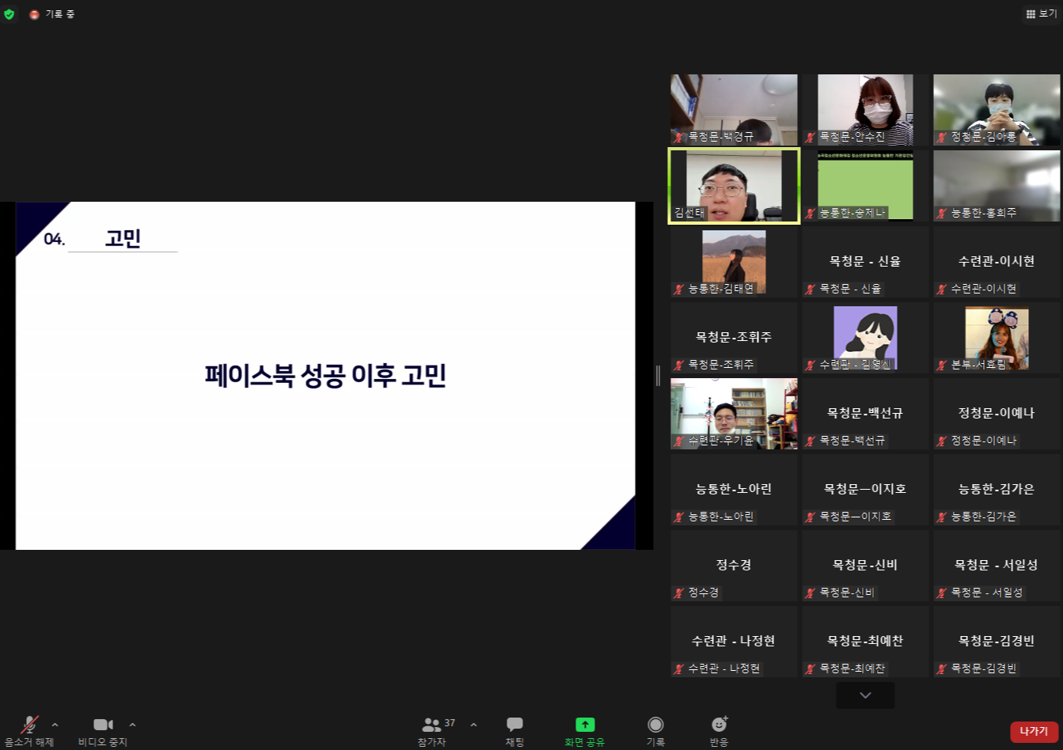Click muted mic icon beside 목청문 - 신율 label

coord(811,289)
